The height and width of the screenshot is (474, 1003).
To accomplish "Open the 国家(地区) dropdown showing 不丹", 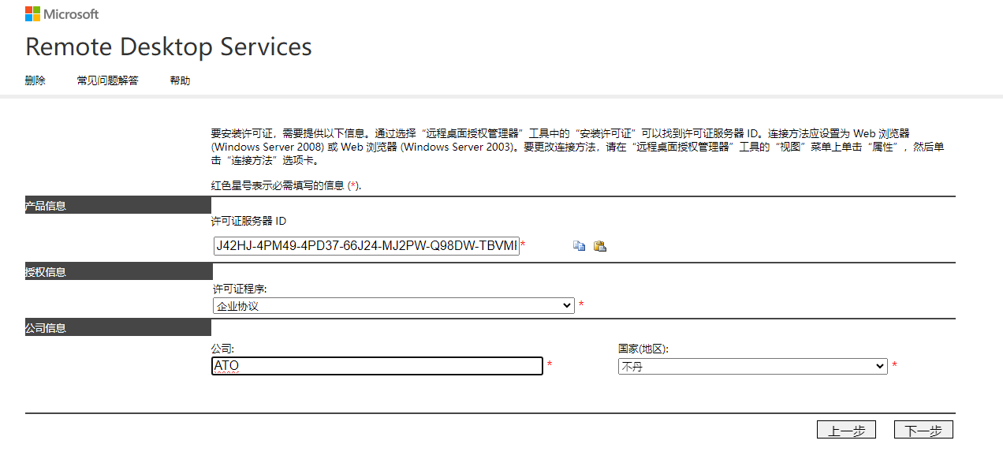I will pyautogui.click(x=753, y=367).
